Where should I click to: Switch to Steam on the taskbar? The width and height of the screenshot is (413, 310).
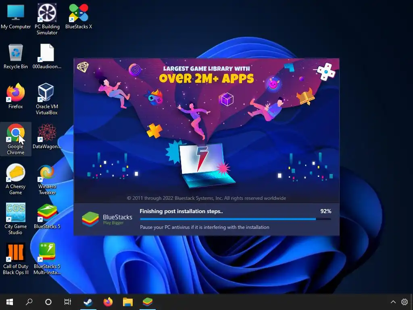(88, 302)
